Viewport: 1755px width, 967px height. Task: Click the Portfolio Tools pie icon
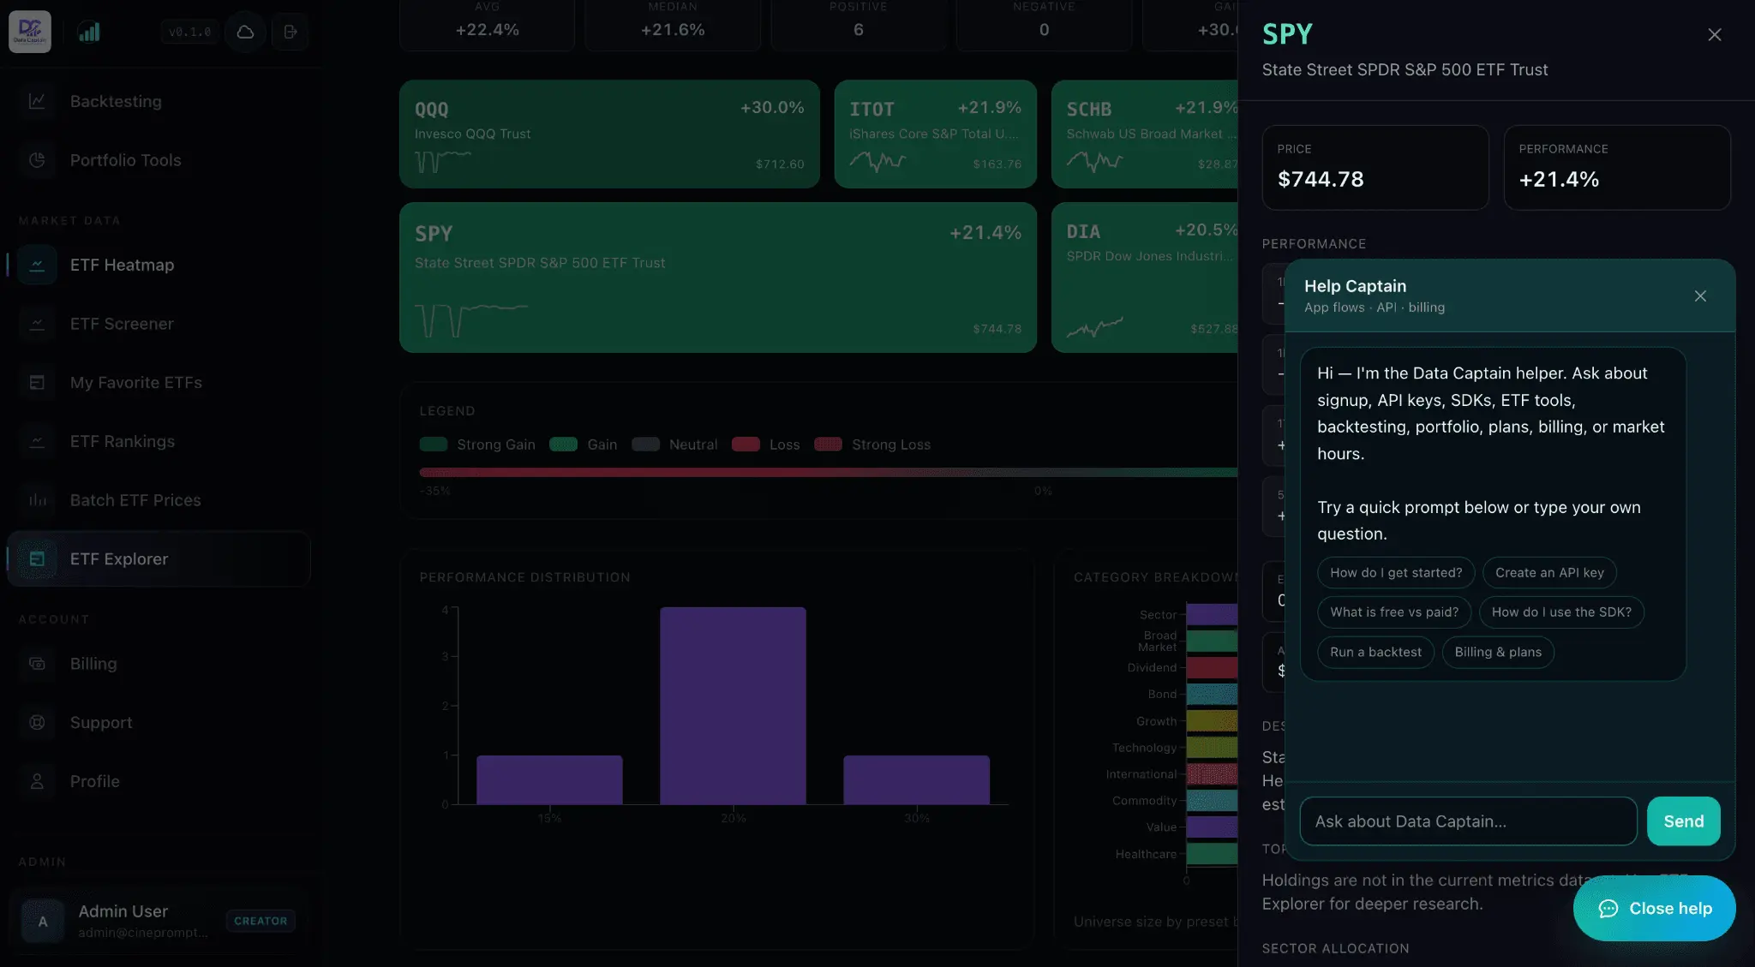click(x=37, y=160)
